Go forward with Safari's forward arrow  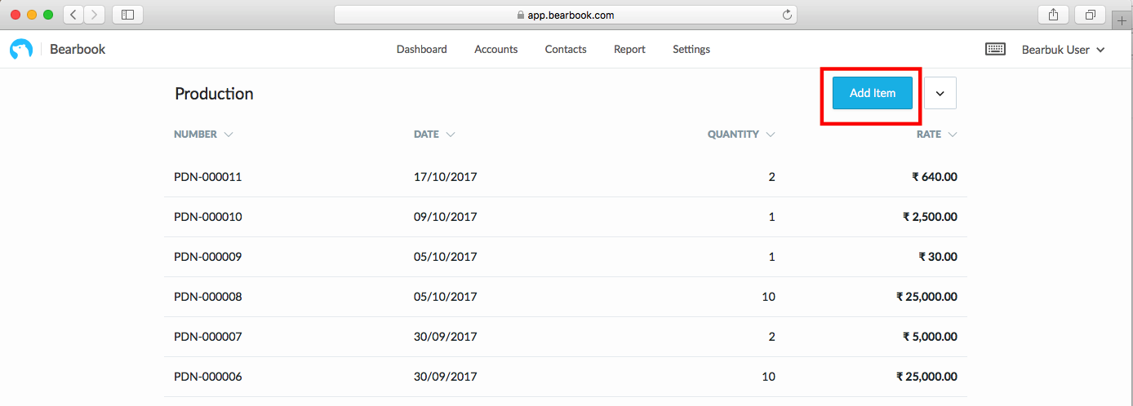coord(95,15)
